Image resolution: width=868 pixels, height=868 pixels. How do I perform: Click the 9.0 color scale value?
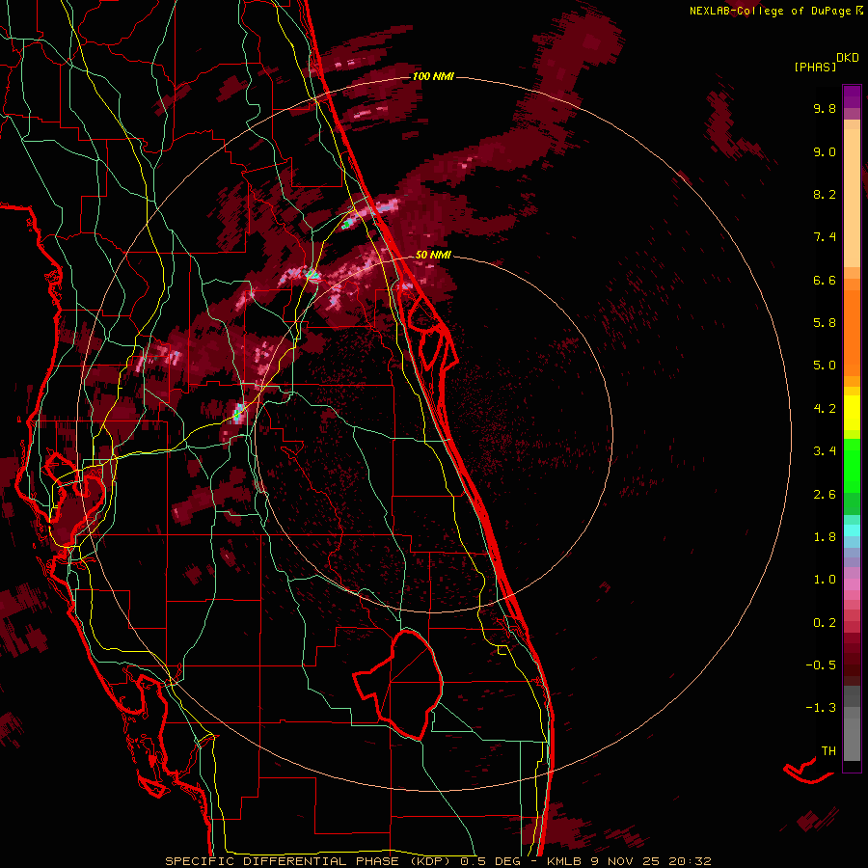coord(825,151)
